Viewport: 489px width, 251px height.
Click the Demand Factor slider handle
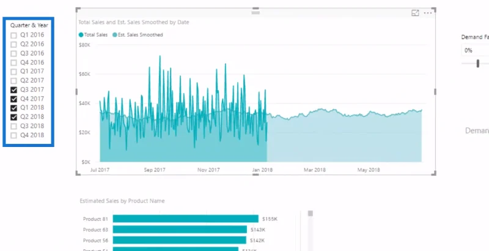tap(478, 64)
